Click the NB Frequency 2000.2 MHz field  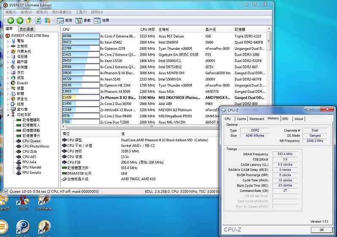315,141
